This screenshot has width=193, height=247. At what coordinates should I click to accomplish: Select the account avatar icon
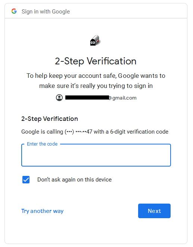click(x=59, y=98)
